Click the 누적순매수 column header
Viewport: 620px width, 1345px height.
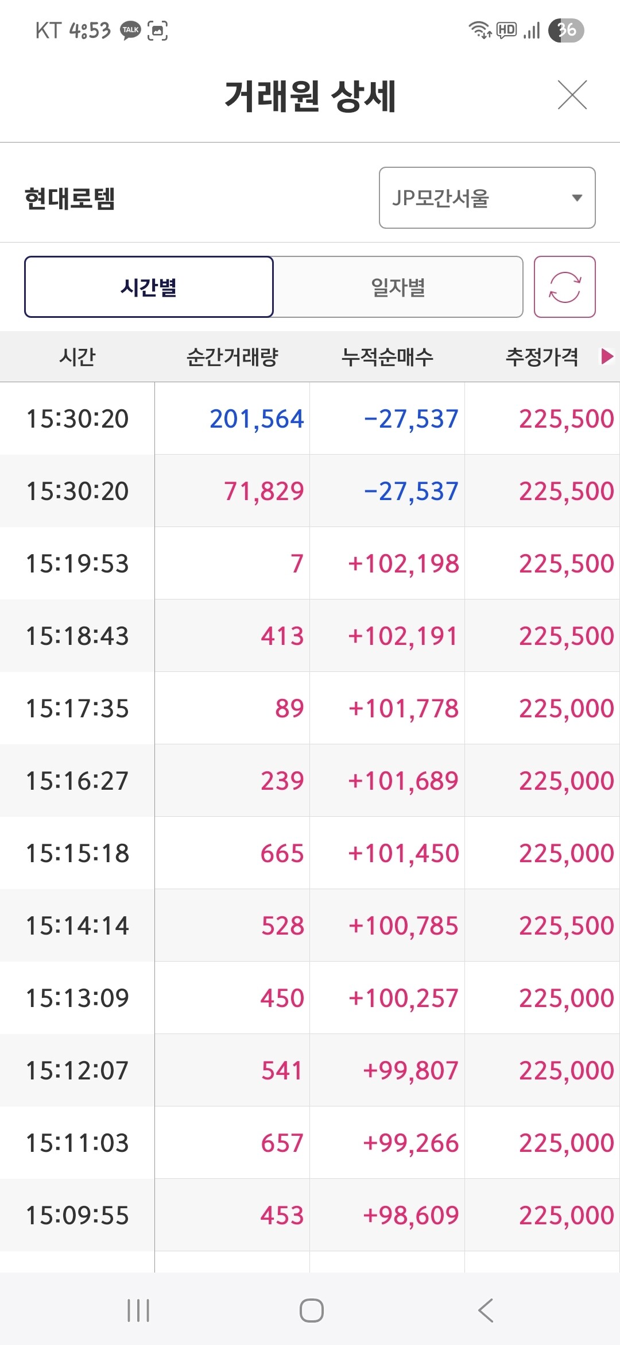point(387,357)
